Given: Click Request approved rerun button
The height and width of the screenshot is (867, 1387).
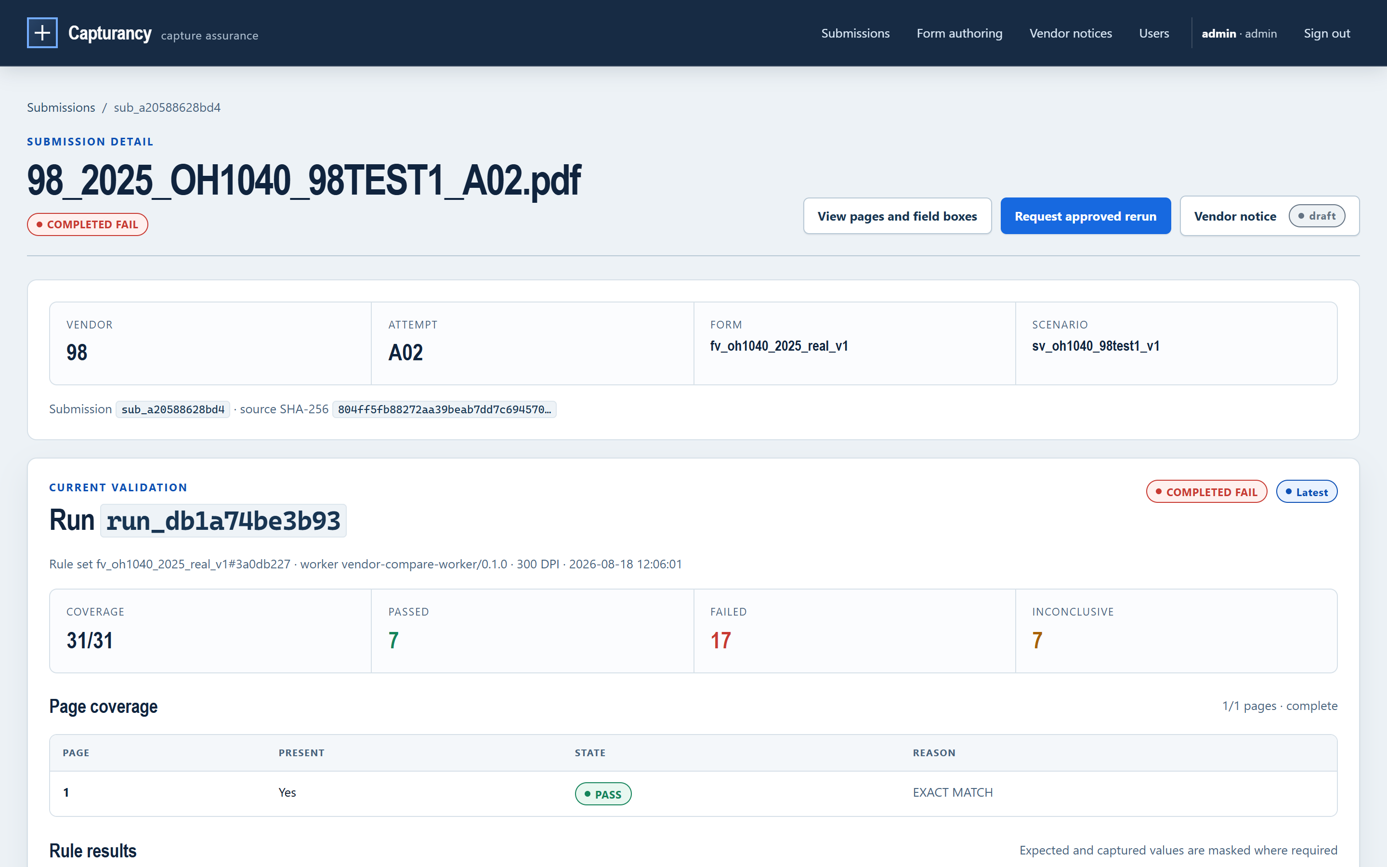Looking at the screenshot, I should coord(1086,216).
